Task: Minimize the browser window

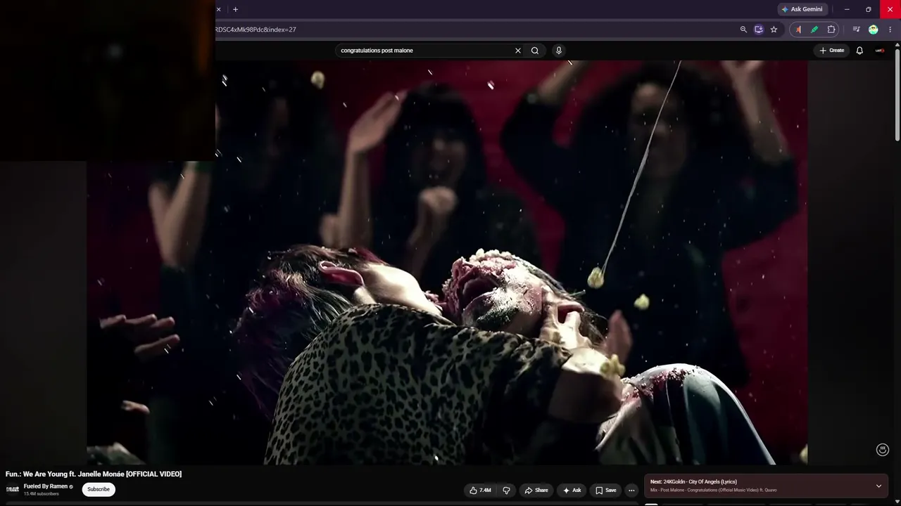Action: click(847, 9)
